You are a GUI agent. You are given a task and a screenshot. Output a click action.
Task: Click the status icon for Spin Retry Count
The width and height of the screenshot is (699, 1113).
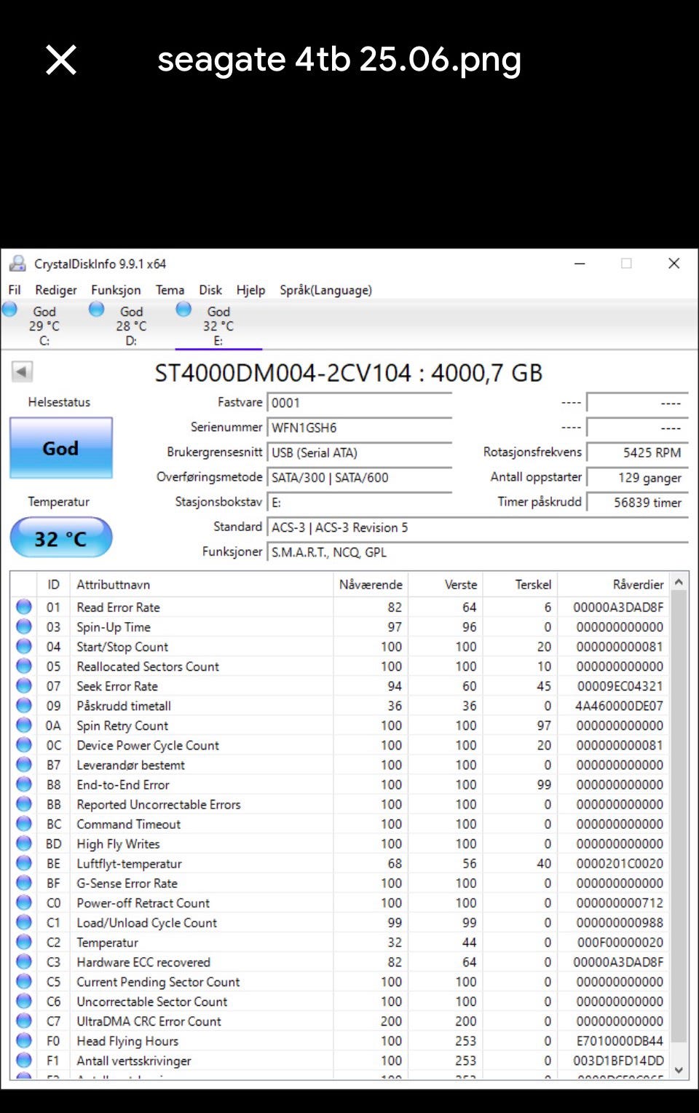24,725
